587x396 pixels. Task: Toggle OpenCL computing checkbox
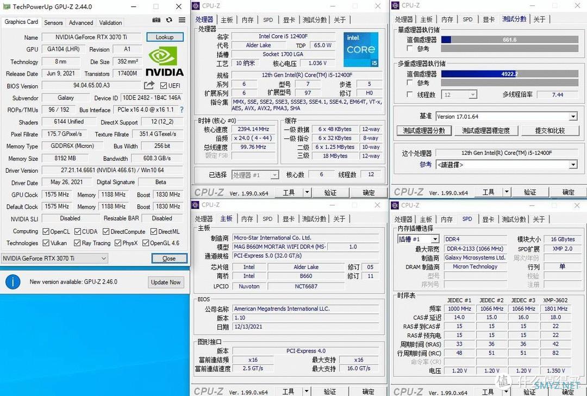pyautogui.click(x=46, y=232)
